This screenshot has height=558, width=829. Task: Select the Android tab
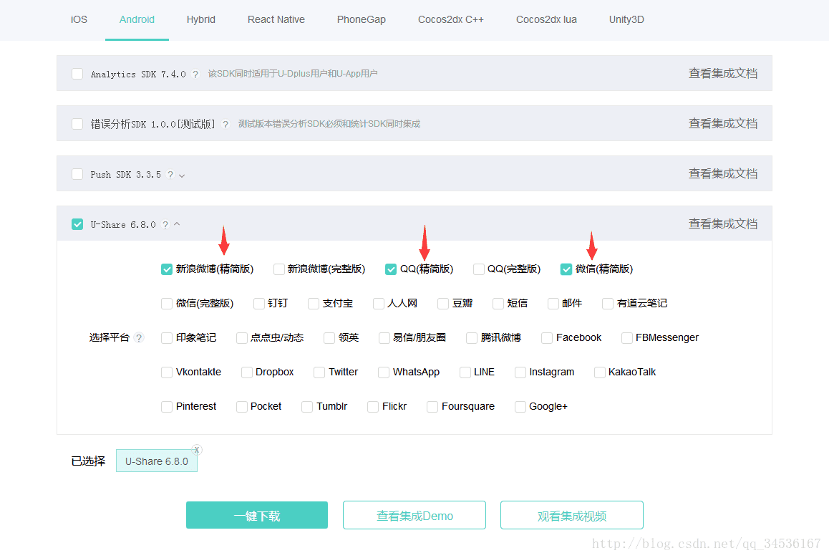(137, 19)
